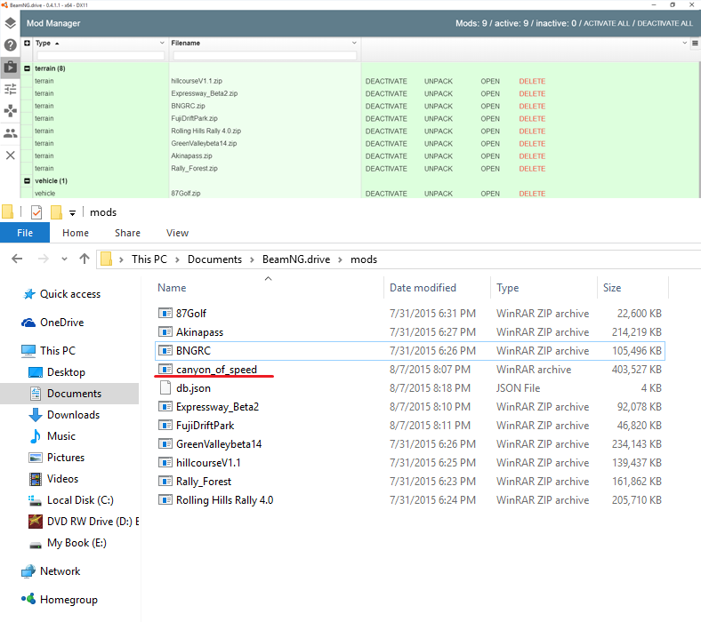Delete the FujiDriftPark.zip mod

click(x=532, y=119)
